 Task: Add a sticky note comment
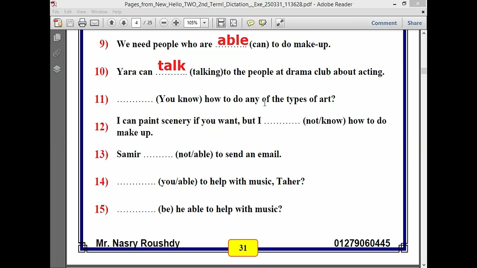coord(250,23)
